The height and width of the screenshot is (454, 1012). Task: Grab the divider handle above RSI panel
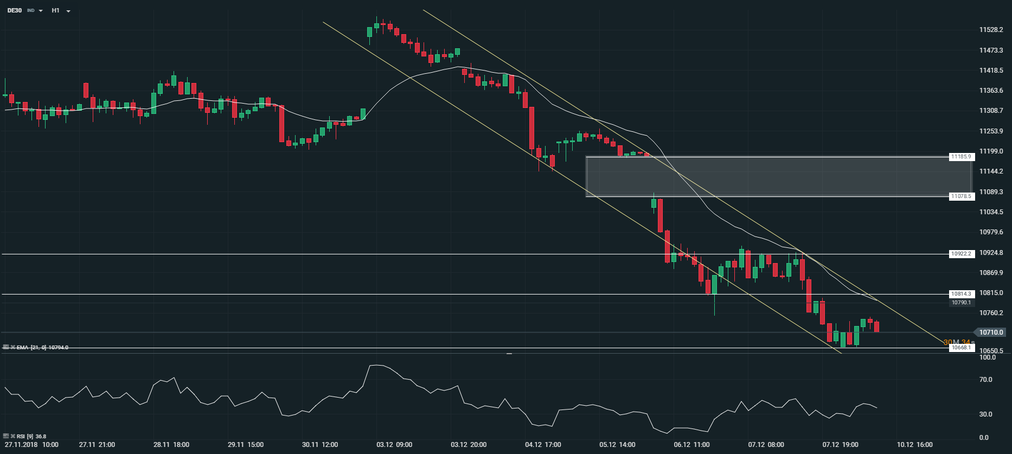point(509,354)
